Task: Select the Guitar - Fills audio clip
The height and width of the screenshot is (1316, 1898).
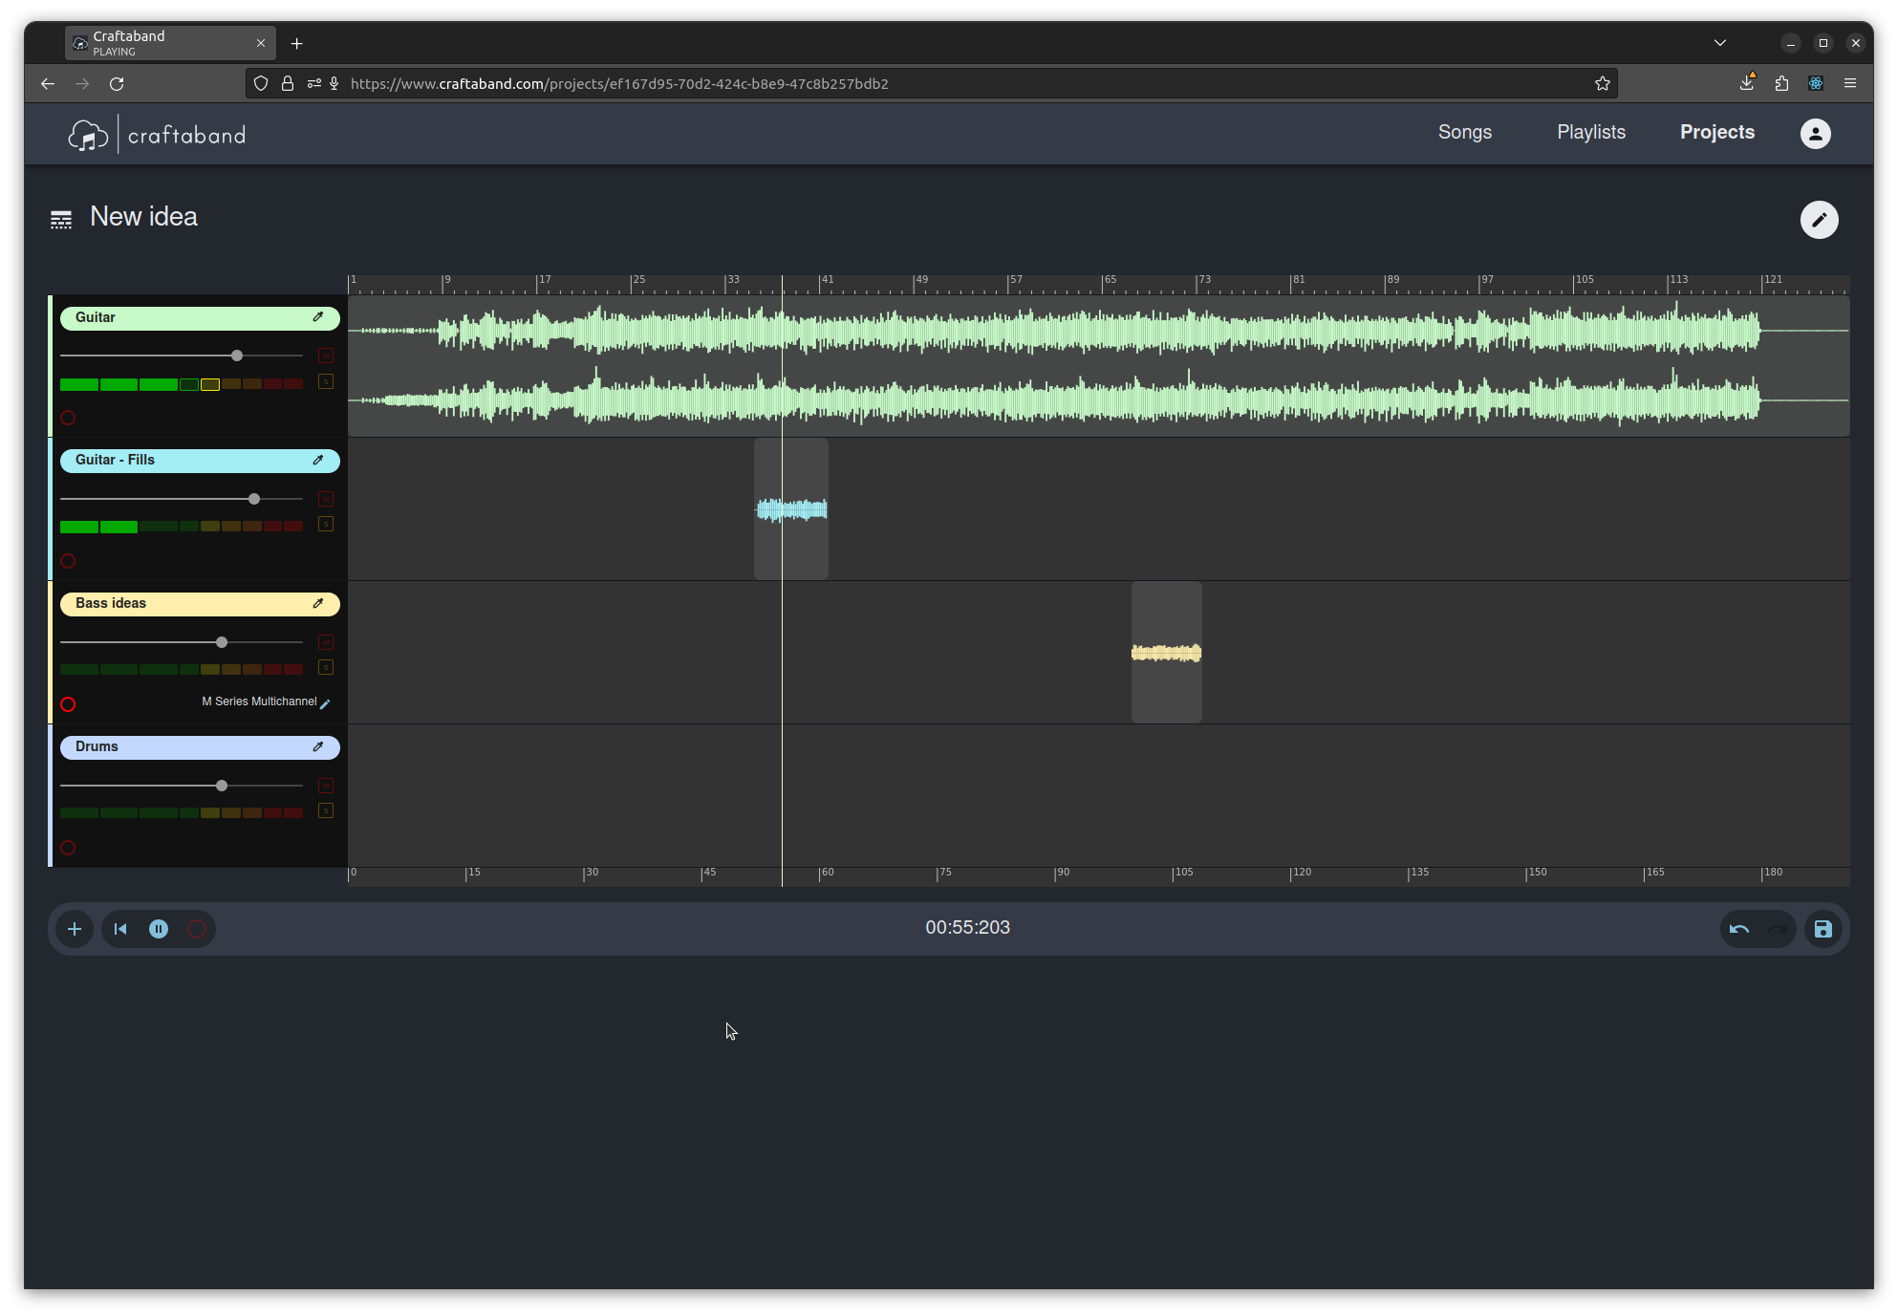Action: 791,509
